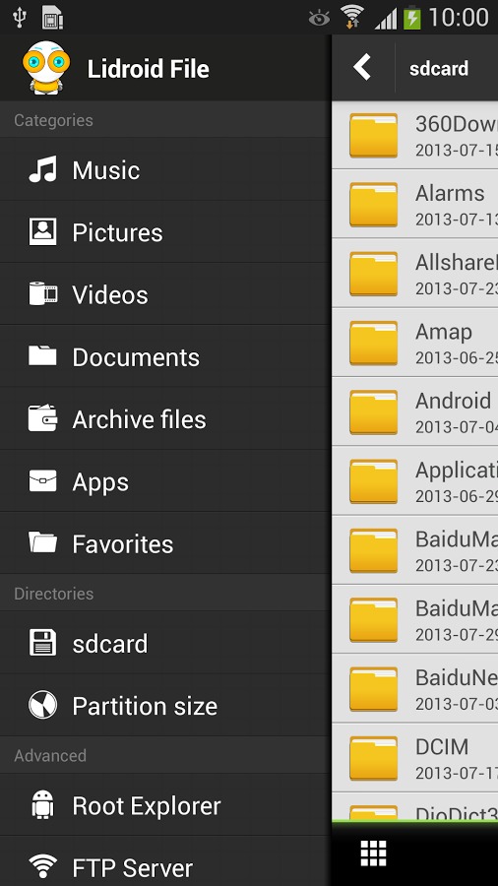This screenshot has height=886, width=498.
Task: Open the Documents category
Action: [165, 356]
